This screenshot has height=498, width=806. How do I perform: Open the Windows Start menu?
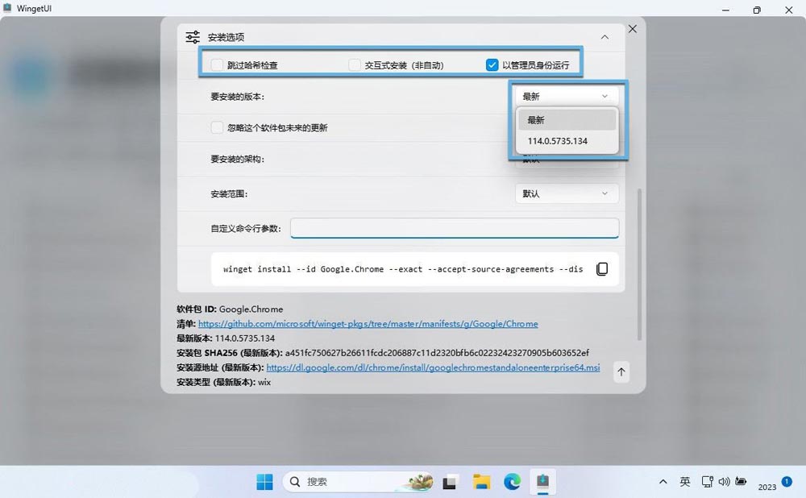(264, 482)
